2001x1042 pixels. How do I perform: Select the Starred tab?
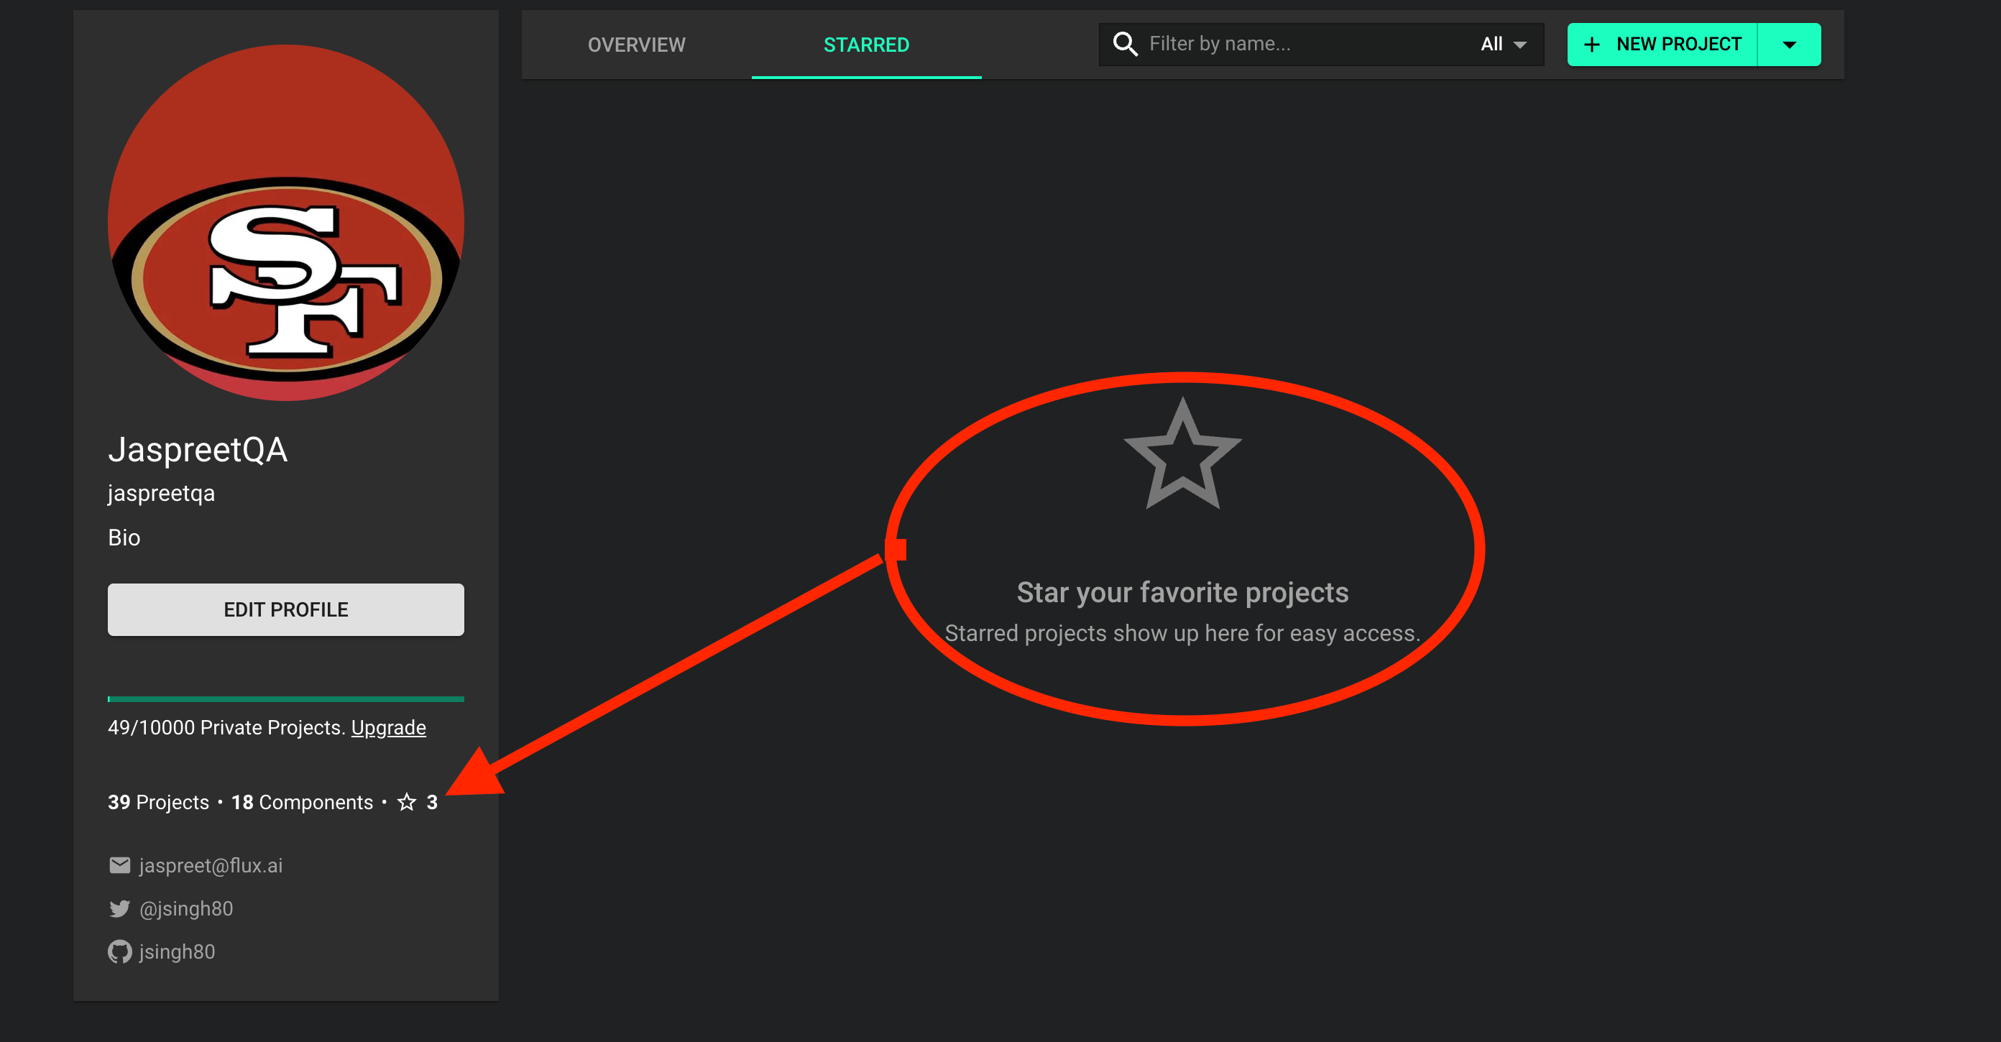[x=866, y=45]
